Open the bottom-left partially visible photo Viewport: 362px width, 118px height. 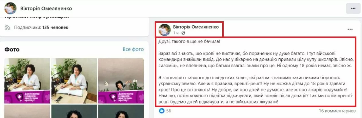pyautogui.click(x=27, y=111)
